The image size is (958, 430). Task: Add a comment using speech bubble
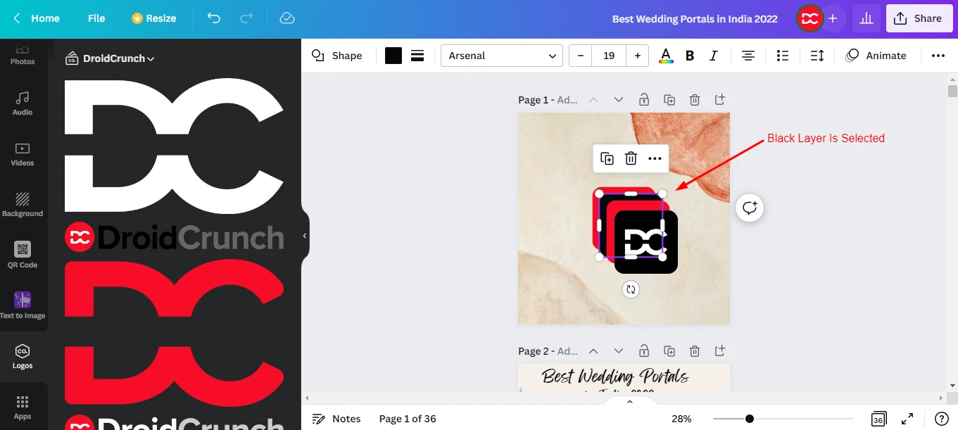(x=750, y=208)
